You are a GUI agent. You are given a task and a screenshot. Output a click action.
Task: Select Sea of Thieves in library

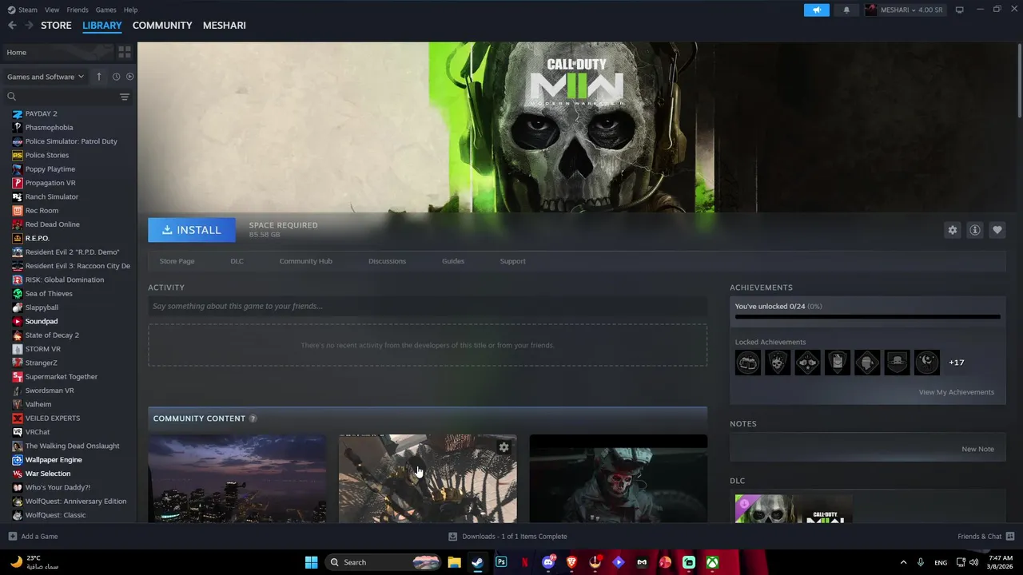(49, 294)
